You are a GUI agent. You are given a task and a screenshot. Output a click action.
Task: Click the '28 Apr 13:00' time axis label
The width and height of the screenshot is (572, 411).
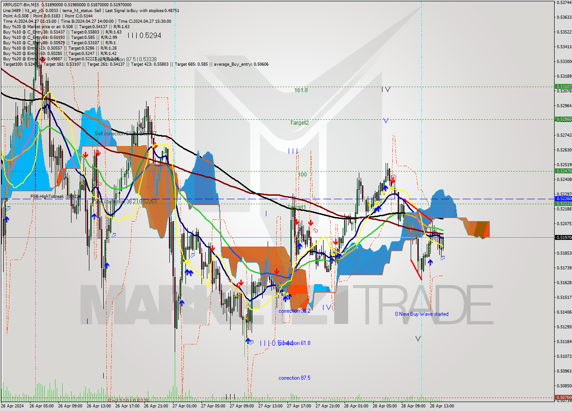coord(442,406)
